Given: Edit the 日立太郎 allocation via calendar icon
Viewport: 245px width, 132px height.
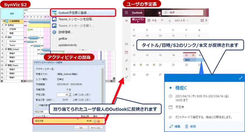Looking at the screenshot, I should click(x=95, y=121).
